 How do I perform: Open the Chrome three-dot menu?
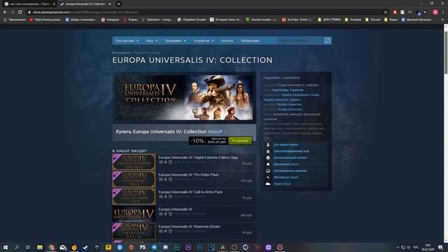(443, 13)
